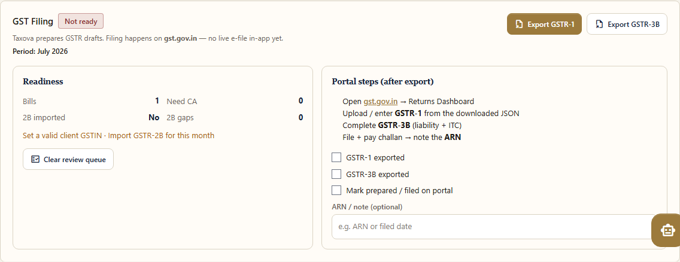Image resolution: width=680 pixels, height=262 pixels.
Task: Click the 'ARN / note (optional)' label
Action: click(367, 207)
